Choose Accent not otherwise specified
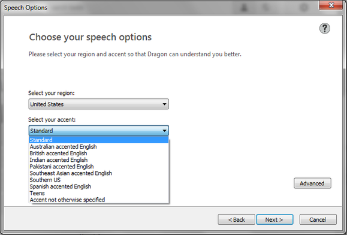The height and width of the screenshot is (235, 347). pyautogui.click(x=99, y=200)
